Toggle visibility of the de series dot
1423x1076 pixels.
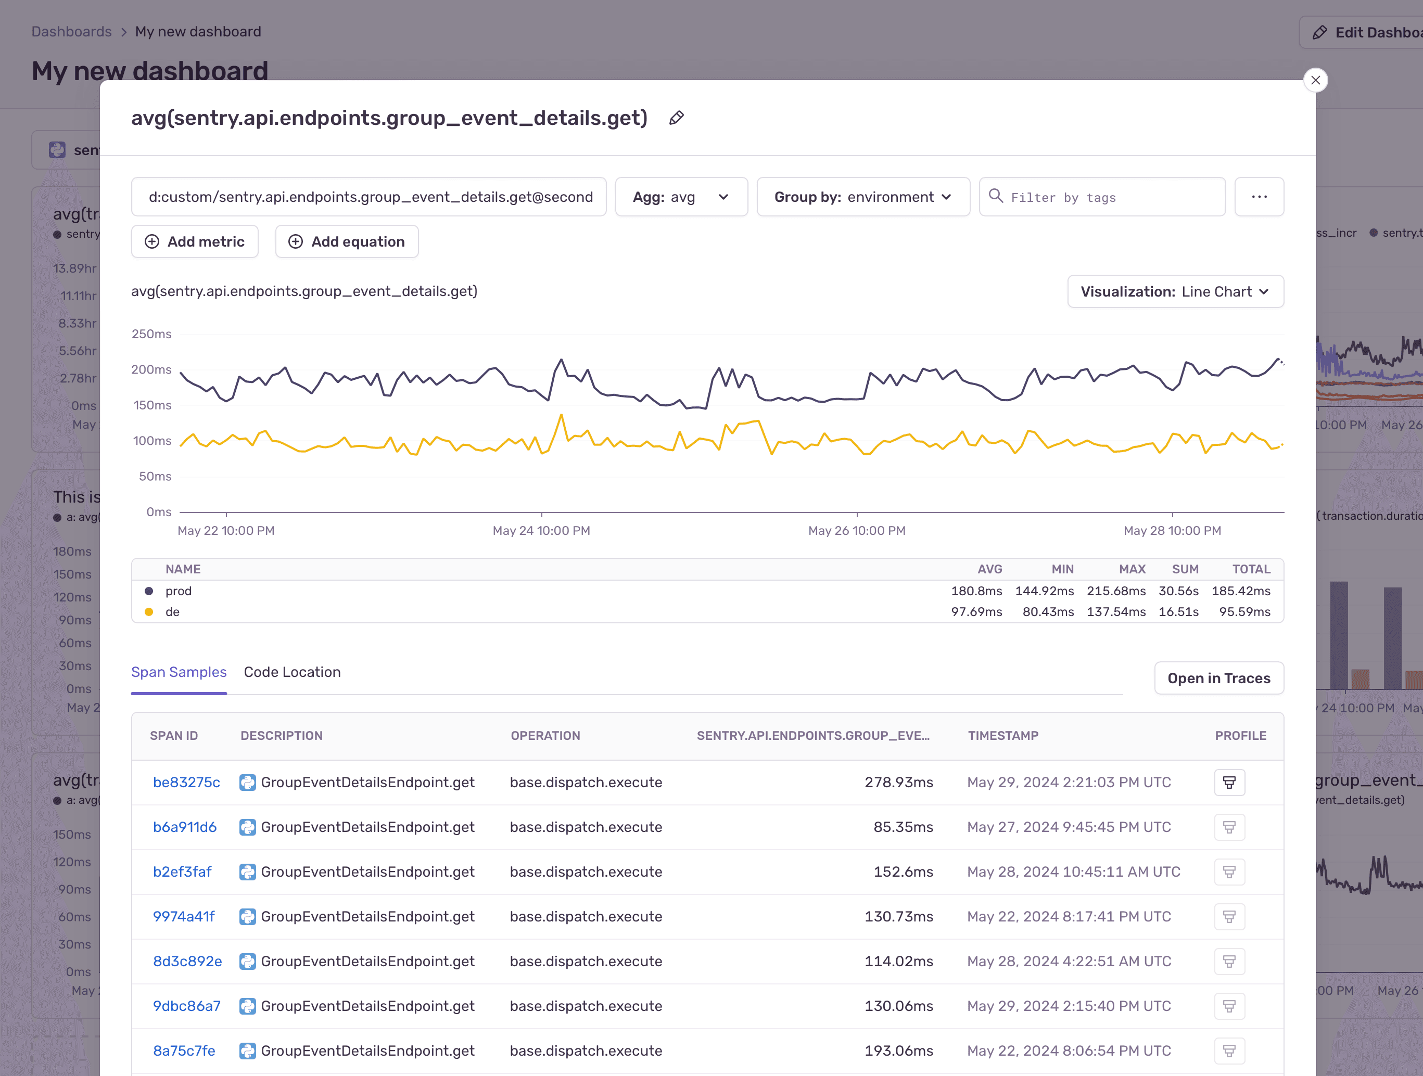149,612
